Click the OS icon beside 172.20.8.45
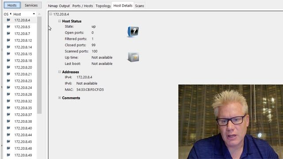Viewport: 283px width, 159px height. point(8,141)
